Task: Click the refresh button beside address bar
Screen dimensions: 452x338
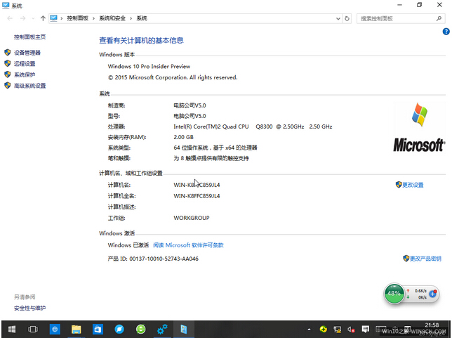Action: point(347,18)
